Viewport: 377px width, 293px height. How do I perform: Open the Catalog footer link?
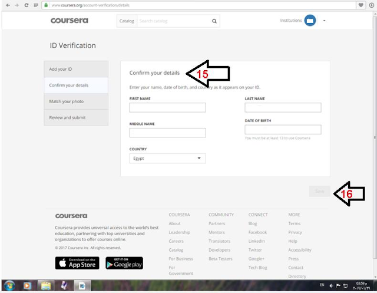[176, 250]
